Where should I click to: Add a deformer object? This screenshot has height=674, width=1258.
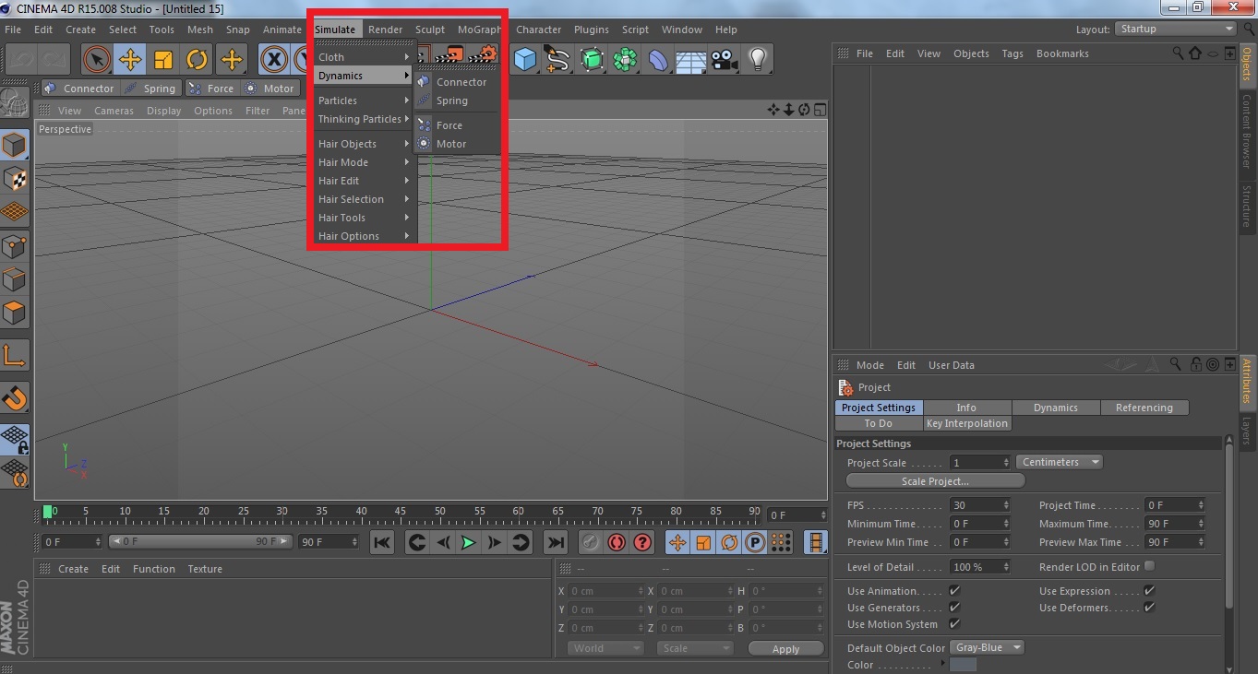point(658,60)
